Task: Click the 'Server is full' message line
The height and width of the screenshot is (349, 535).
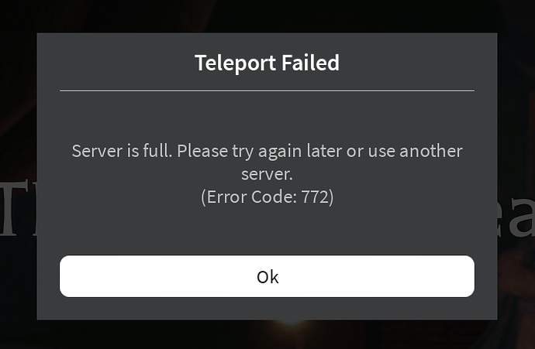Action: (267, 151)
